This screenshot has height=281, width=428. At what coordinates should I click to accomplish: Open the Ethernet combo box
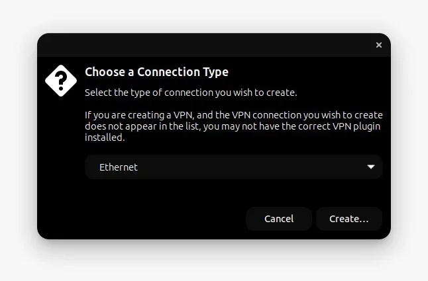(x=234, y=167)
